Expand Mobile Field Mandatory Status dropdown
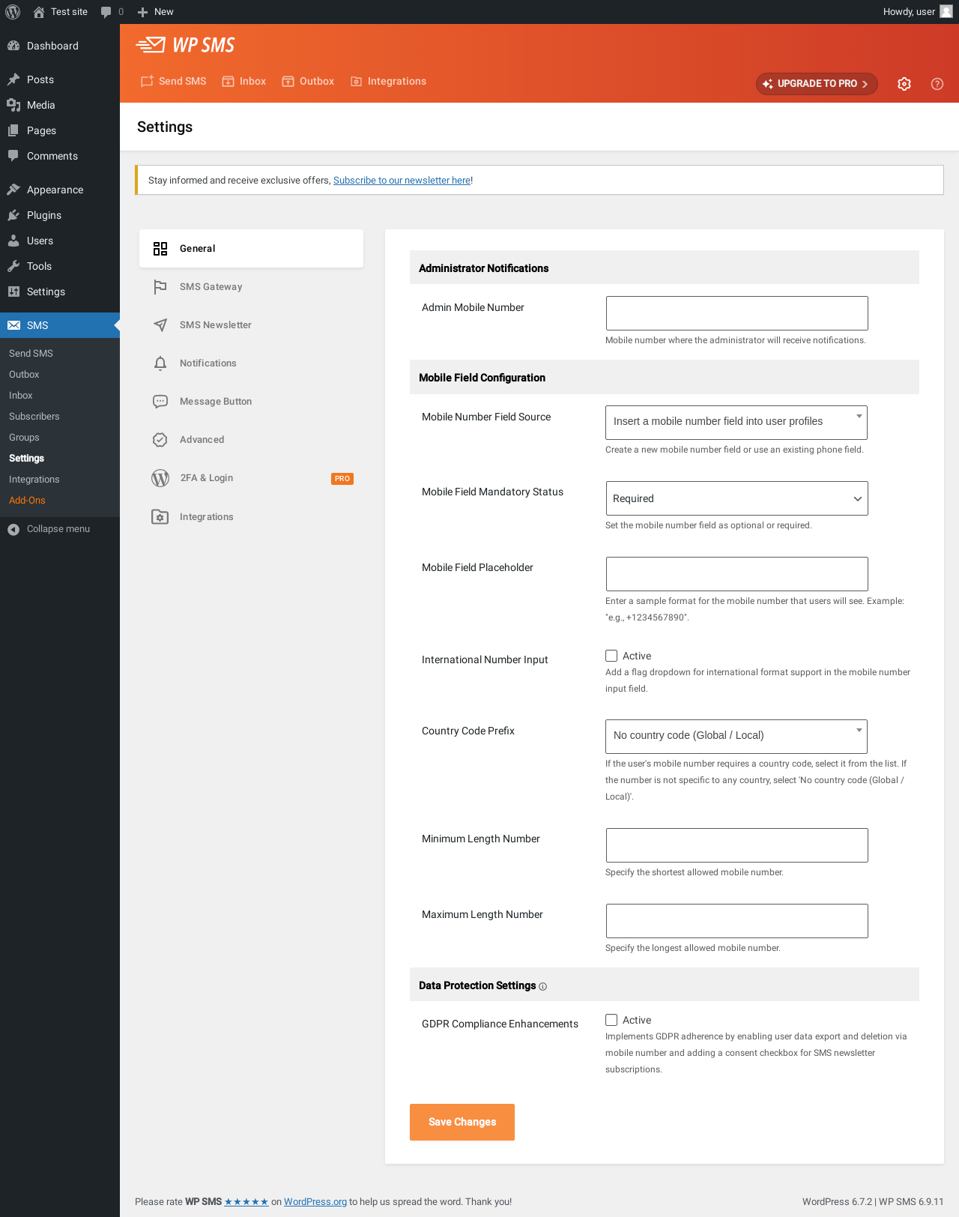Screen dimensions: 959x1217 [736, 498]
